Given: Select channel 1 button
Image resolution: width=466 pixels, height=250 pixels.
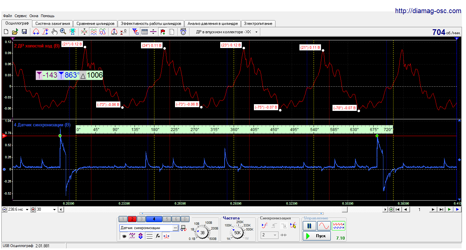Looking at the screenshot, I should 123,219.
